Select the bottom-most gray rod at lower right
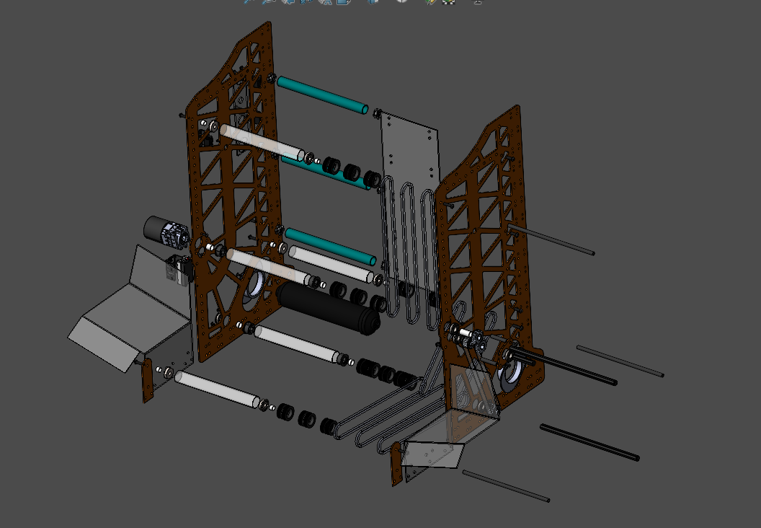Viewport: 761px width, 528px height. (x=505, y=486)
